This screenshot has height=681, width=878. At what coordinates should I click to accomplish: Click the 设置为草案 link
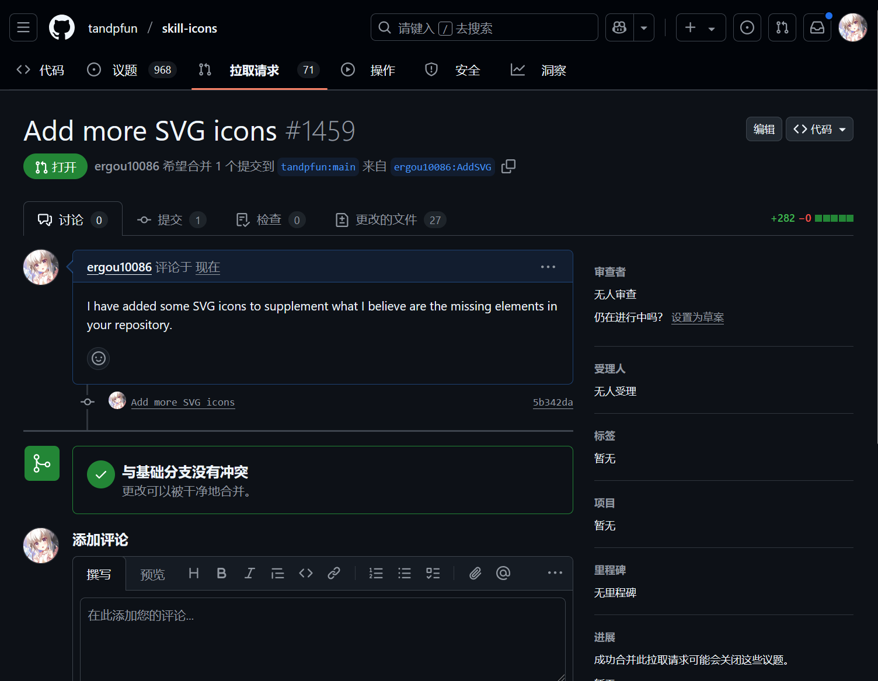pos(697,317)
